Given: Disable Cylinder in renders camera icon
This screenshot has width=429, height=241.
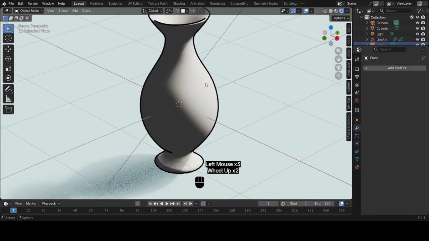Looking at the screenshot, I should pyautogui.click(x=423, y=28).
